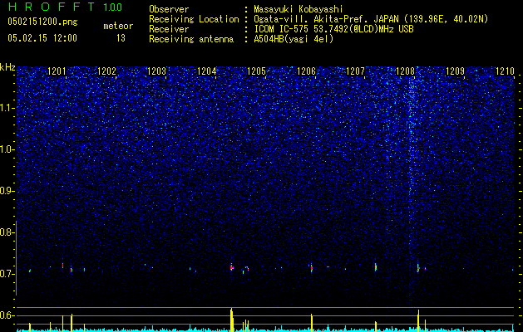Click the 0.7 frequency axis label
The height and width of the screenshot is (332, 523).
click(6, 274)
